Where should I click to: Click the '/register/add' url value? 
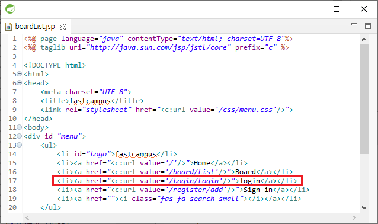coord(197,190)
